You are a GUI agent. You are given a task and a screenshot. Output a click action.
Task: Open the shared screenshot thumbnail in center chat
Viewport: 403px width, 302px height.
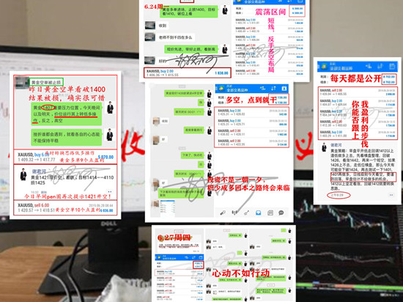tap(167, 206)
